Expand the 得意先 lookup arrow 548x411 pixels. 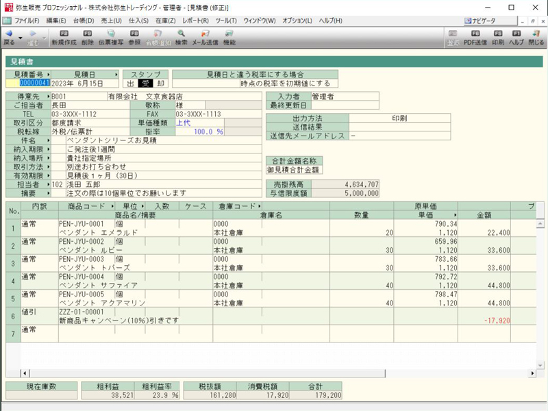point(48,97)
